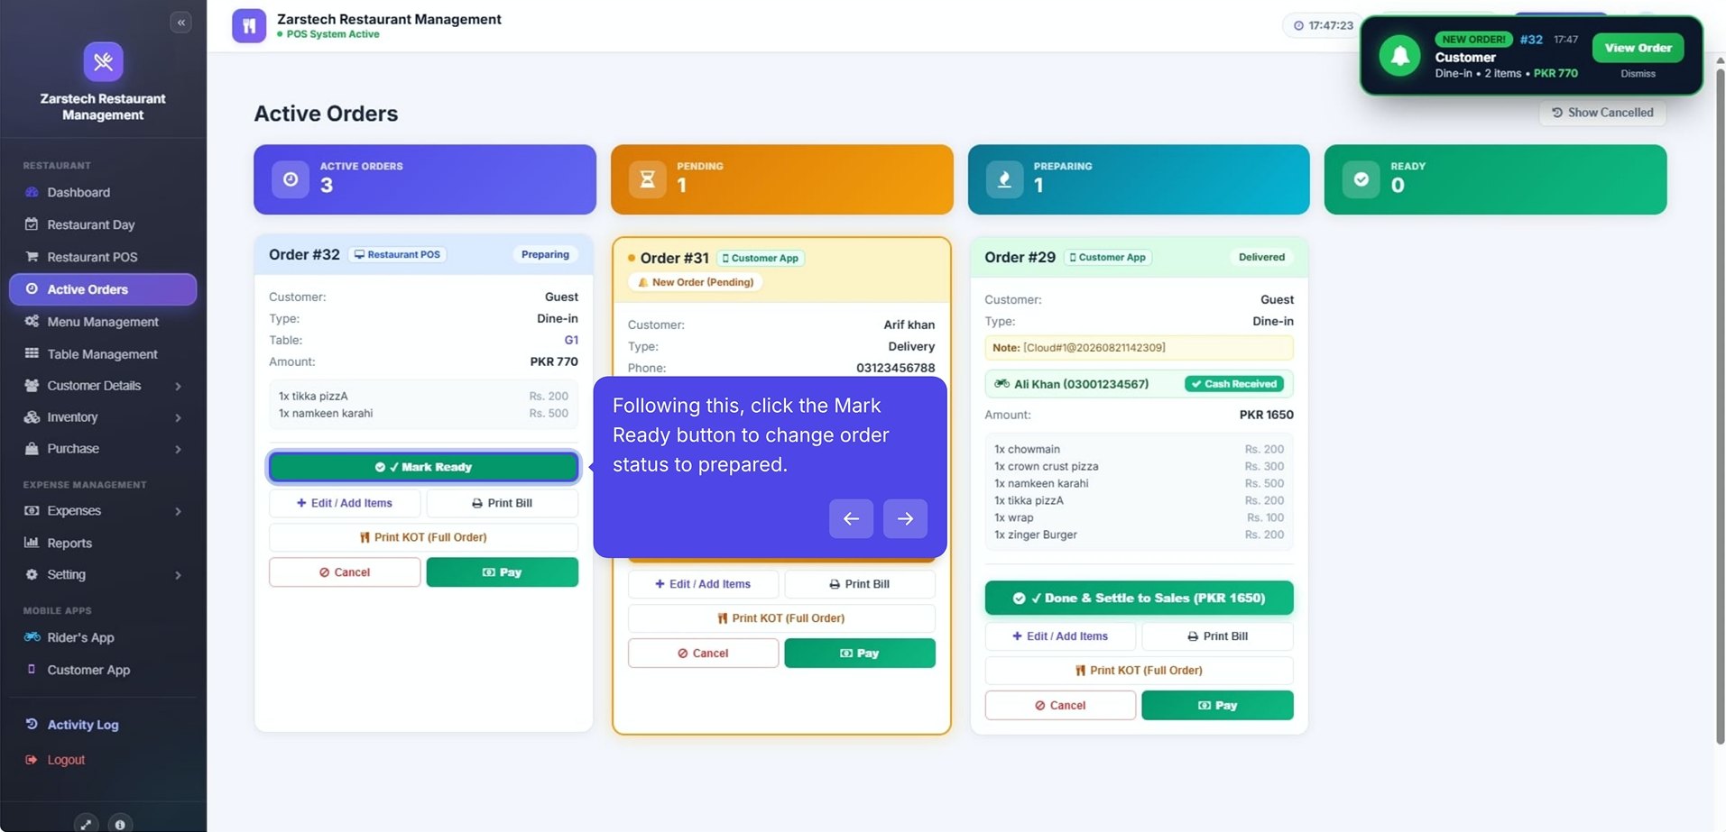Pay for Order #31
1726x832 pixels.
[860, 654]
